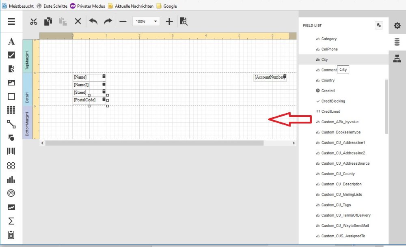Open the Report Explorer hierarchy tab
The height and width of the screenshot is (247, 406).
[x=397, y=58]
